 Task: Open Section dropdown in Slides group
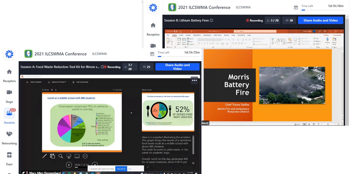pos(191,44)
